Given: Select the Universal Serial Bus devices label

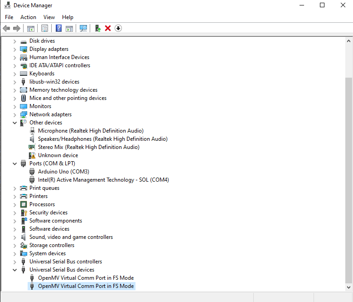Looking at the screenshot, I should tap(62, 270).
